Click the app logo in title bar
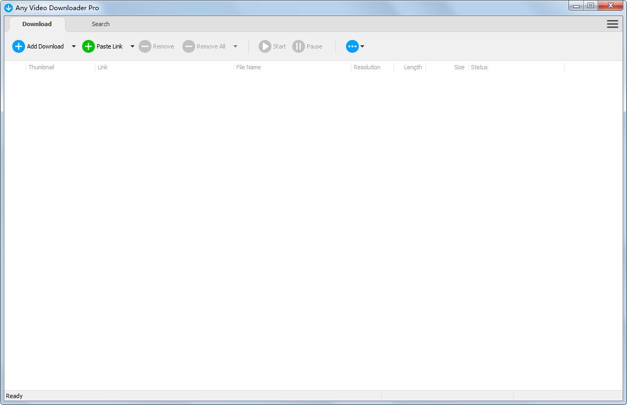This screenshot has width=627, height=405. 9,8
